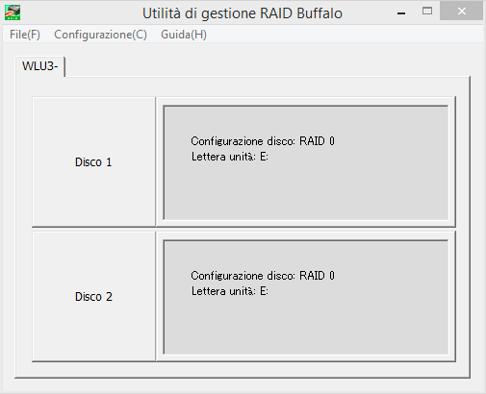Close the Utilità di gestione RAID window

click(462, 11)
